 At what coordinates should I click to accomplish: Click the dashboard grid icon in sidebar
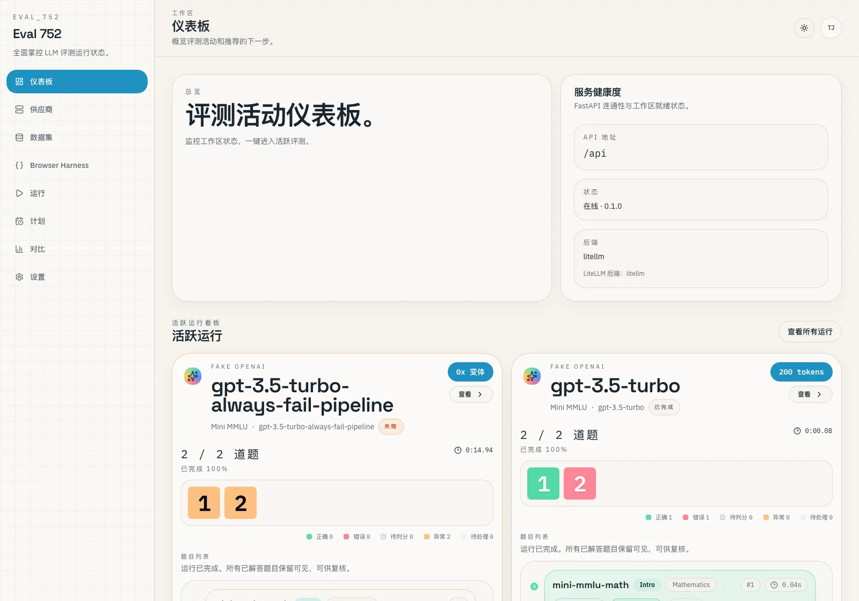[x=19, y=82]
